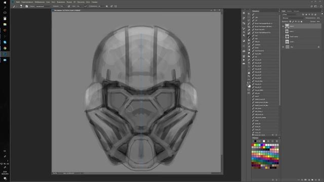Viewport: 324px width, 182px height.
Task: Select the Healing Brush tool
Action: [x=249, y=33]
